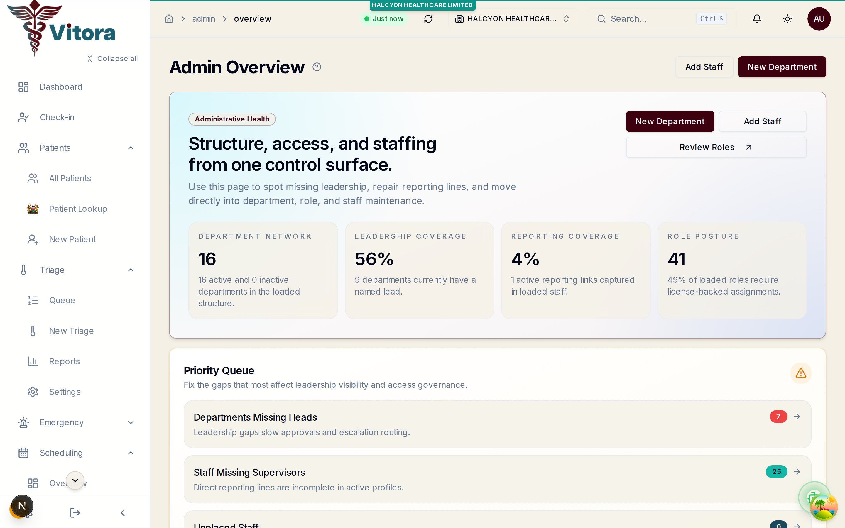Image resolution: width=845 pixels, height=528 pixels.
Task: Click the home breadcrumb icon
Action: click(169, 19)
